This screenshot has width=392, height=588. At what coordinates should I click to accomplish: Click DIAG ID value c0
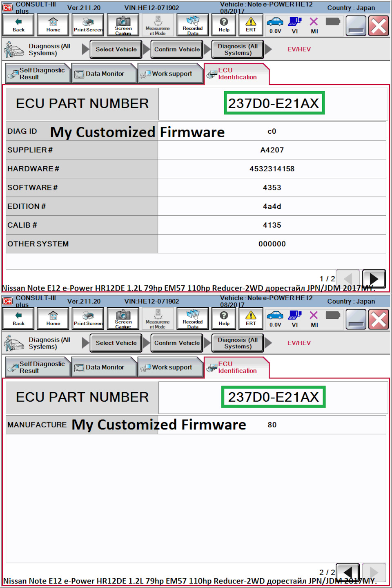coord(272,131)
